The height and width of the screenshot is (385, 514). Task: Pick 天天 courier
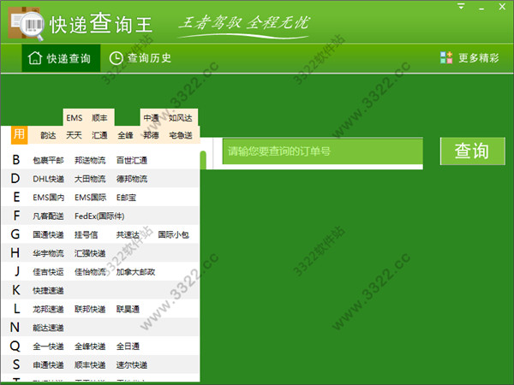coord(74,135)
